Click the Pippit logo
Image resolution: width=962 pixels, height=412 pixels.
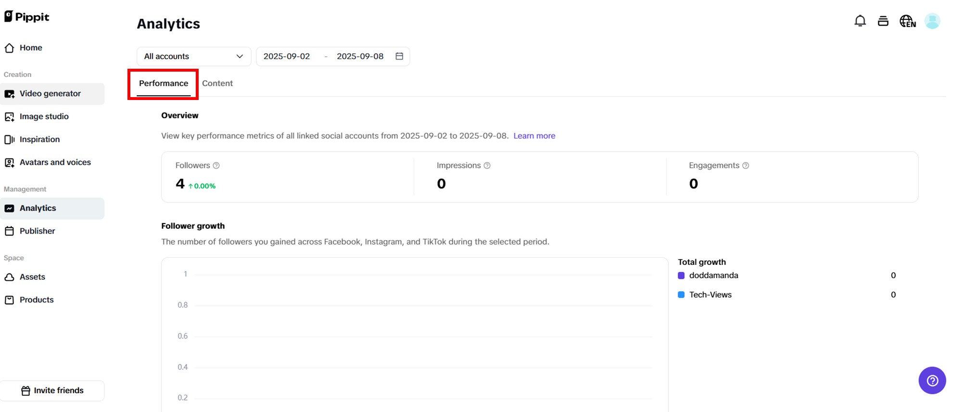[27, 17]
